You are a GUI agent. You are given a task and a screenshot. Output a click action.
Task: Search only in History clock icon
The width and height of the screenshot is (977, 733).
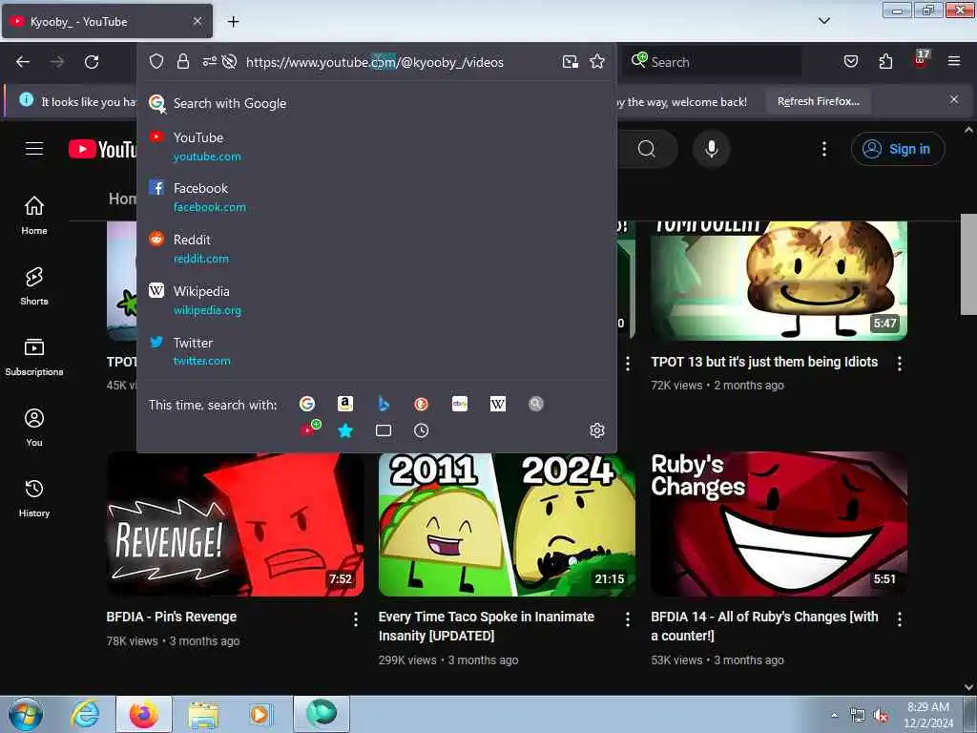(x=421, y=430)
